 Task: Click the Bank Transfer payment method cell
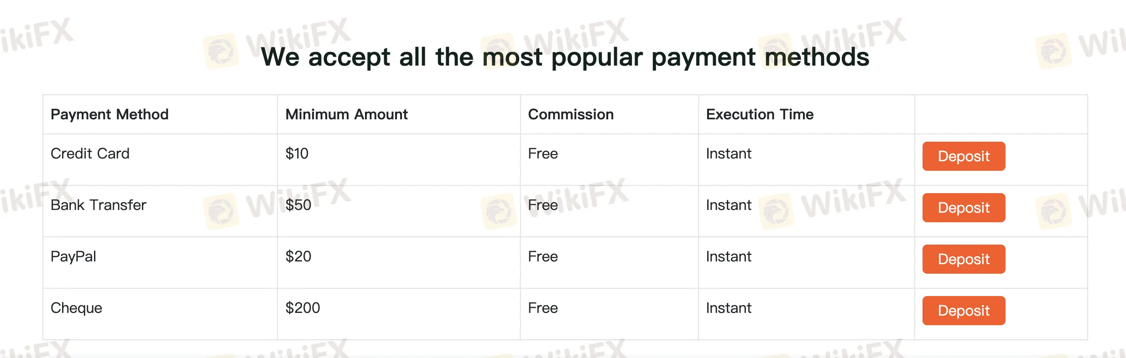[98, 205]
